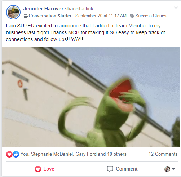The image size is (181, 177).
Task: Click the Conversation Starter badge label
Action: click(x=50, y=16)
